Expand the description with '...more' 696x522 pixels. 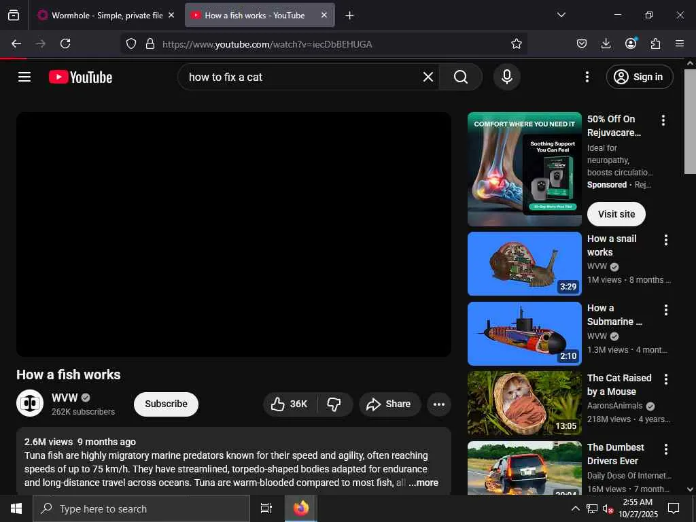click(x=423, y=483)
